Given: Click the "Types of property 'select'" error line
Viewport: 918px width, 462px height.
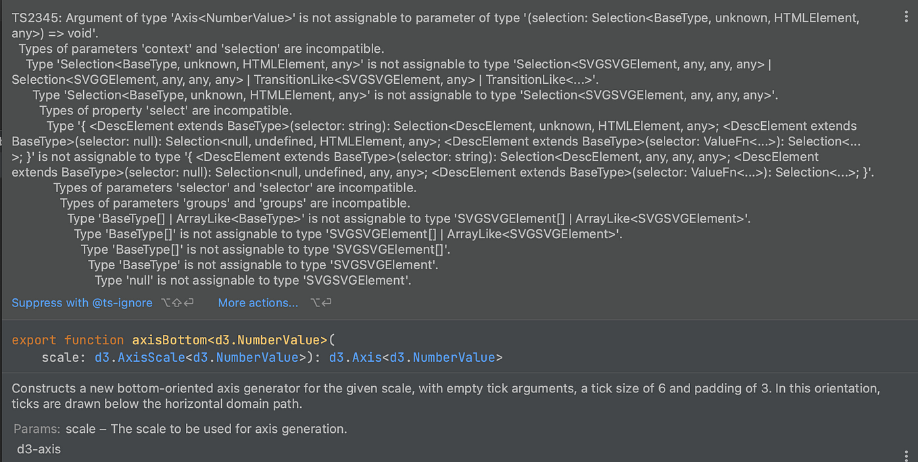Looking at the screenshot, I should [166, 110].
